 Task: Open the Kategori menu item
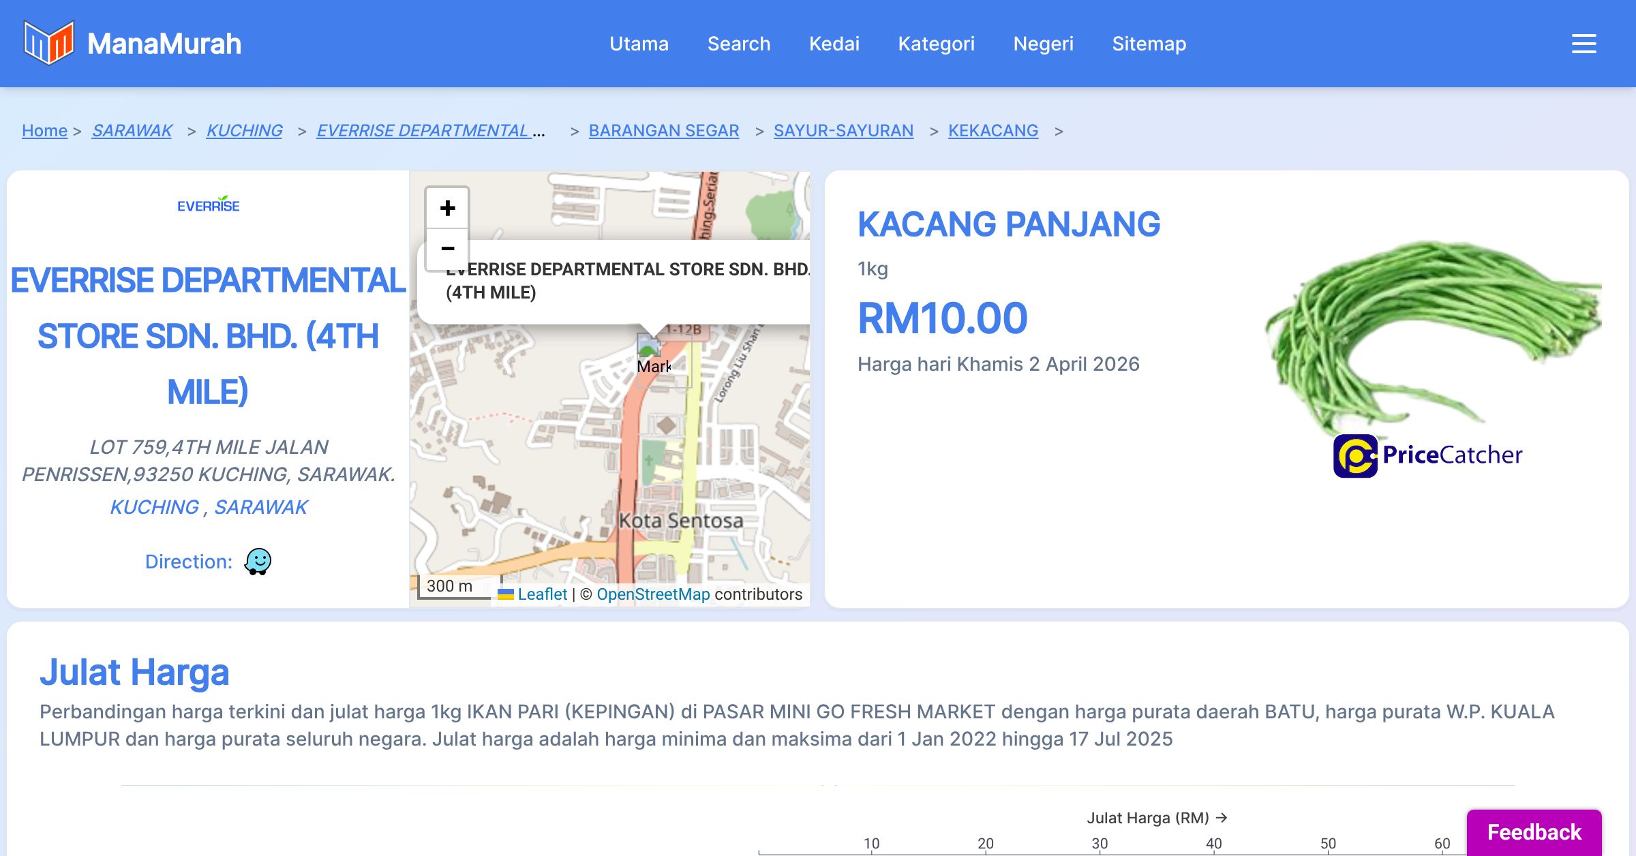coord(936,44)
